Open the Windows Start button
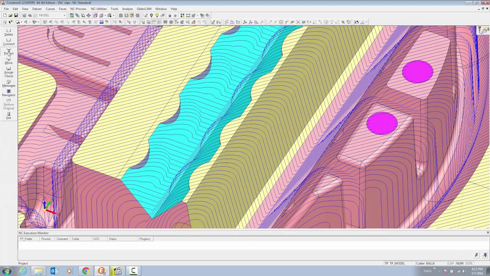The image size is (490, 276). [7, 271]
